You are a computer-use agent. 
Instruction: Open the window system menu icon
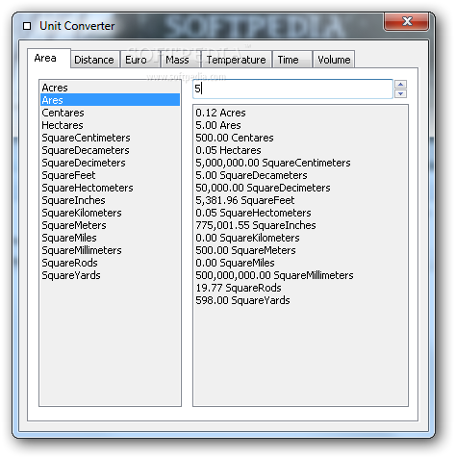[x=27, y=26]
